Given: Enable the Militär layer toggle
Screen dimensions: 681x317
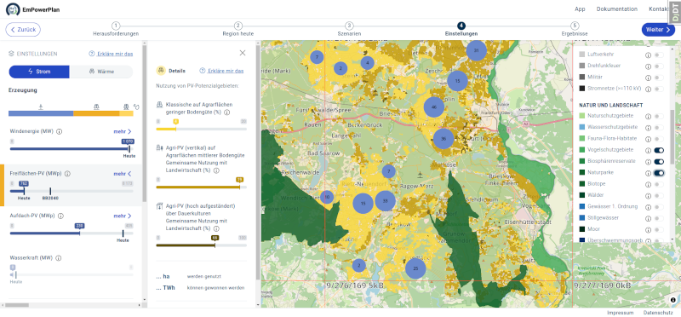Looking at the screenshot, I should (659, 78).
